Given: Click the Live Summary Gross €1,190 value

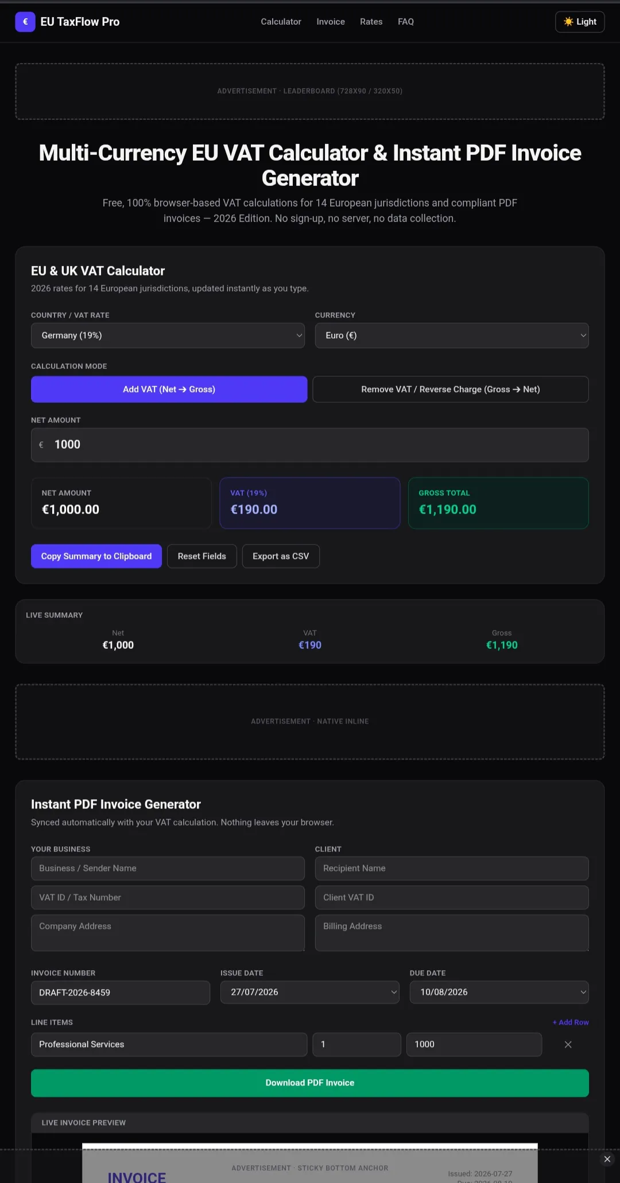Looking at the screenshot, I should (502, 645).
